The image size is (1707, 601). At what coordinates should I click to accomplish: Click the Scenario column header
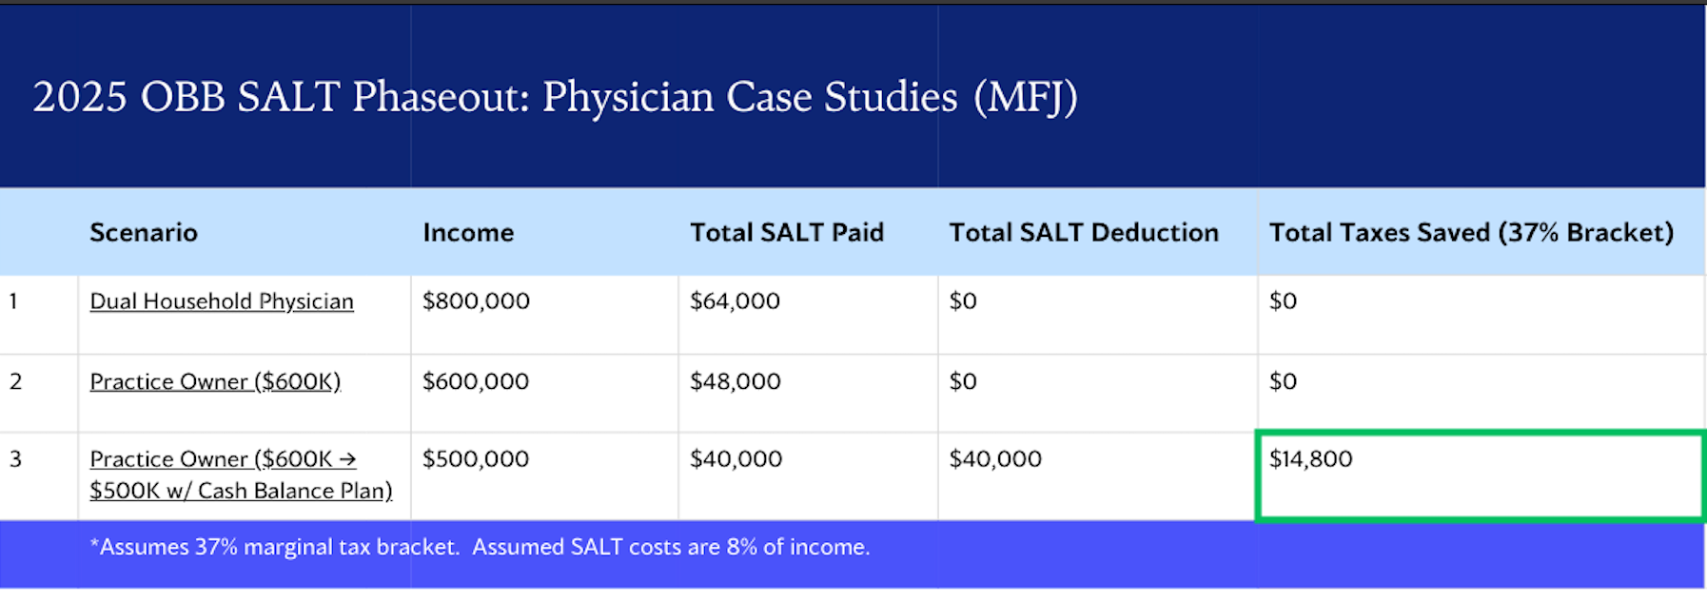pos(144,233)
